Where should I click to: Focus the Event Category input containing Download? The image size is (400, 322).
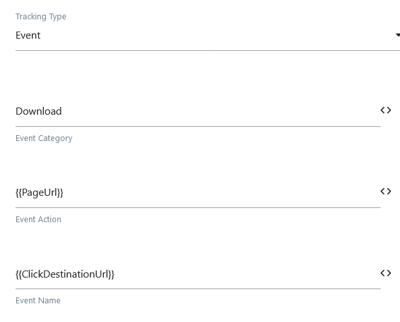(x=198, y=111)
